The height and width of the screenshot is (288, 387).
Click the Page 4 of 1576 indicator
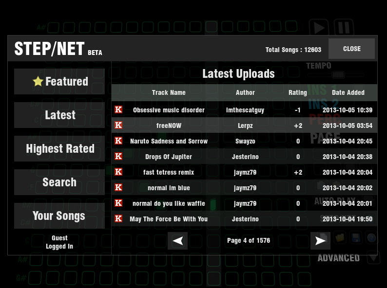coord(249,240)
